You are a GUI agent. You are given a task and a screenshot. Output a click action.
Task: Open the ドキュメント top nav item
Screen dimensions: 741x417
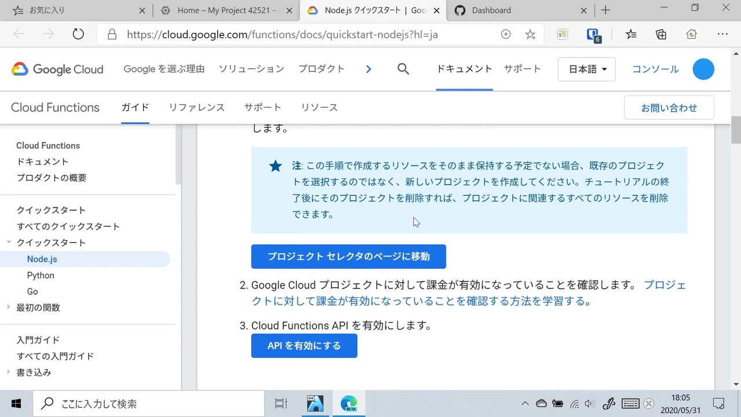click(x=464, y=69)
